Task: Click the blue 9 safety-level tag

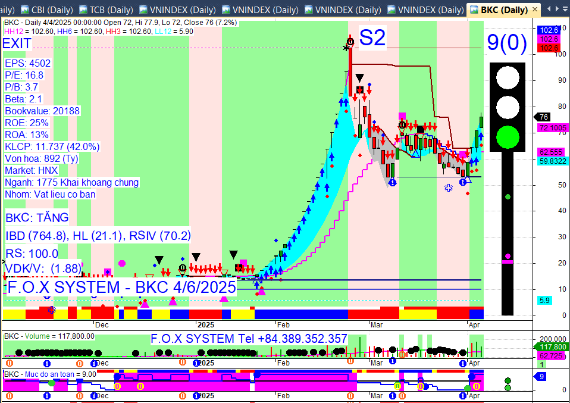Action: click(541, 376)
